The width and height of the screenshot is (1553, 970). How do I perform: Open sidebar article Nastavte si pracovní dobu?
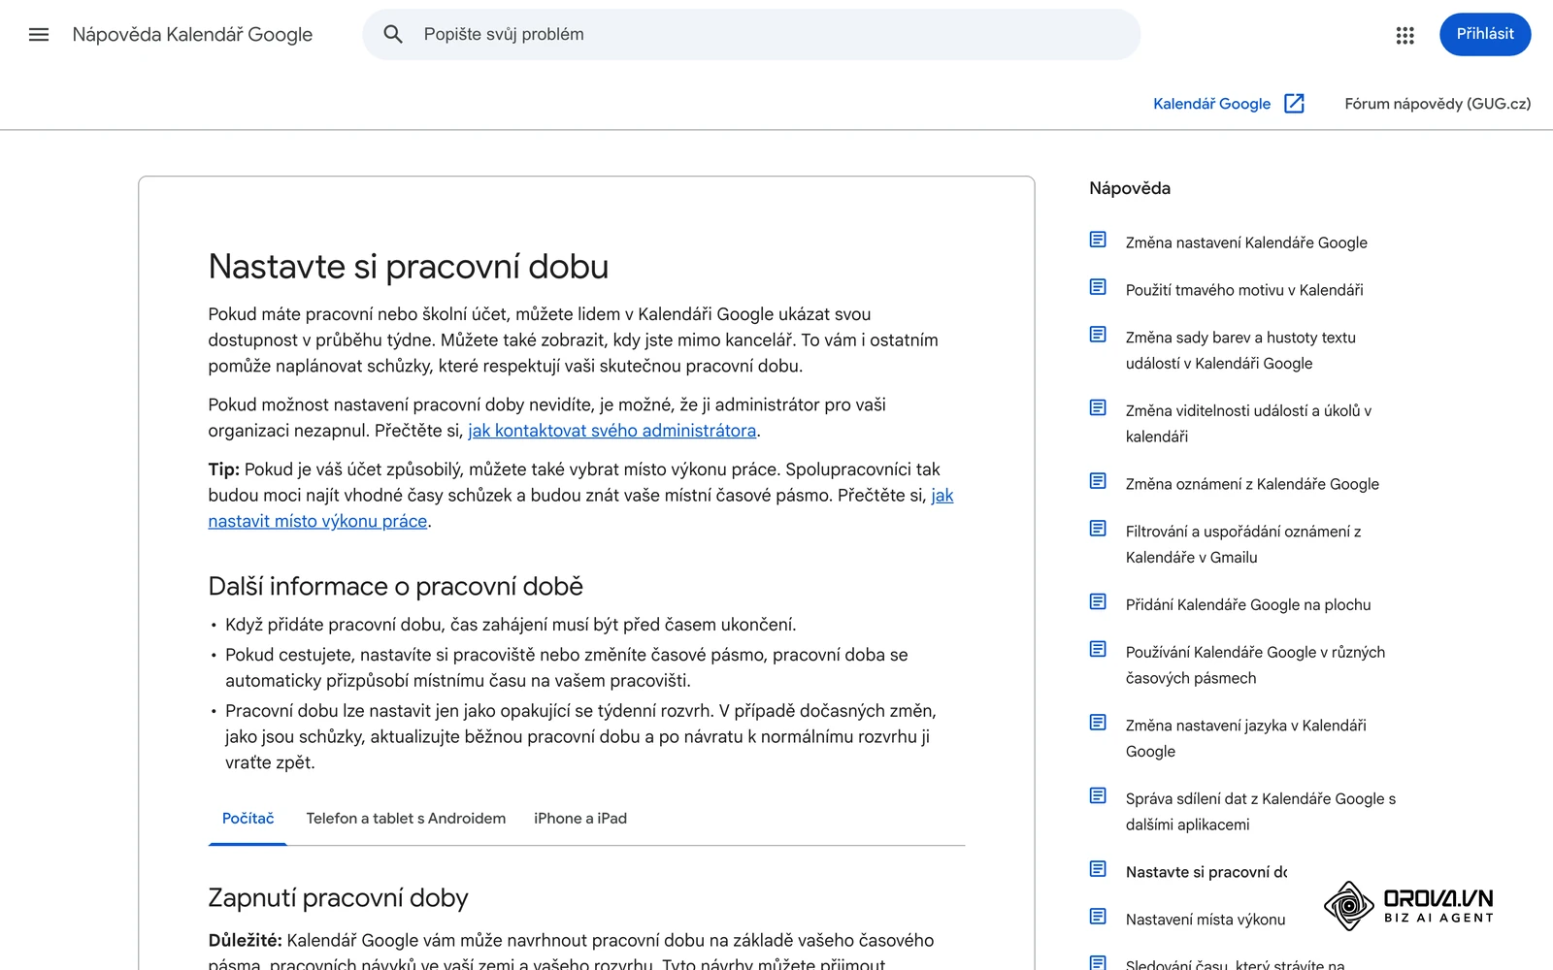point(1206,872)
